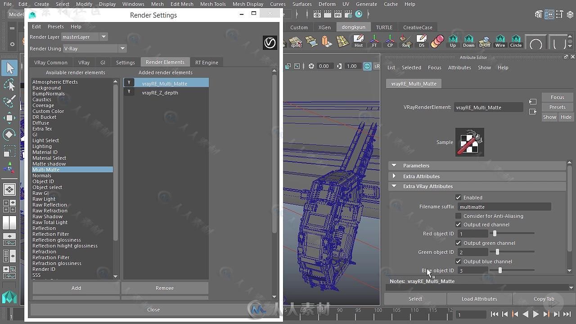Close Render Settings with Close button

153,310
